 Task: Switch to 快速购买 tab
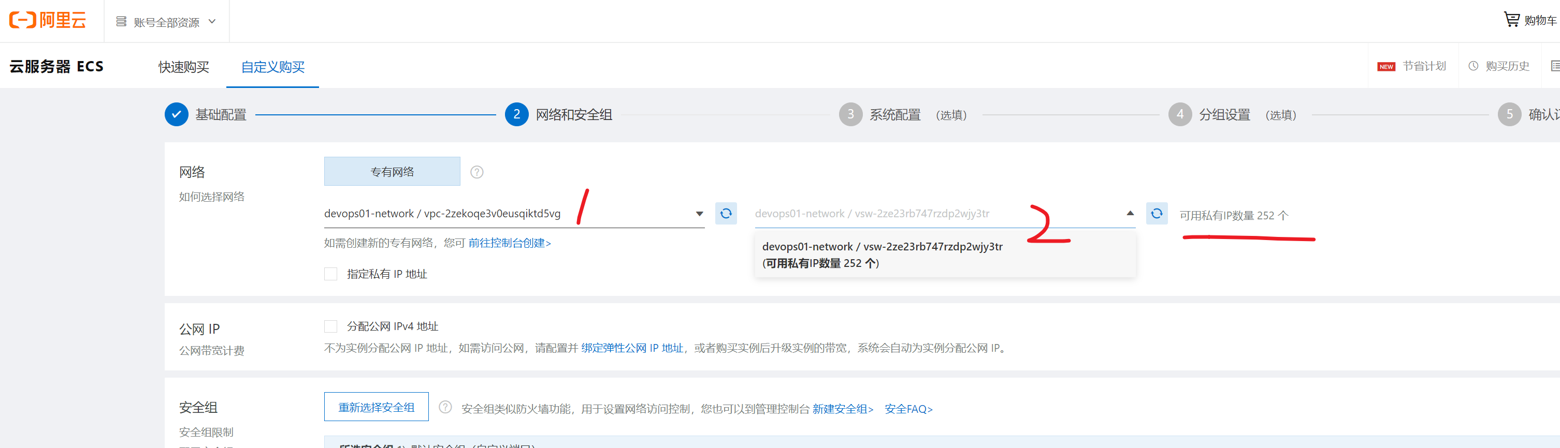(183, 67)
